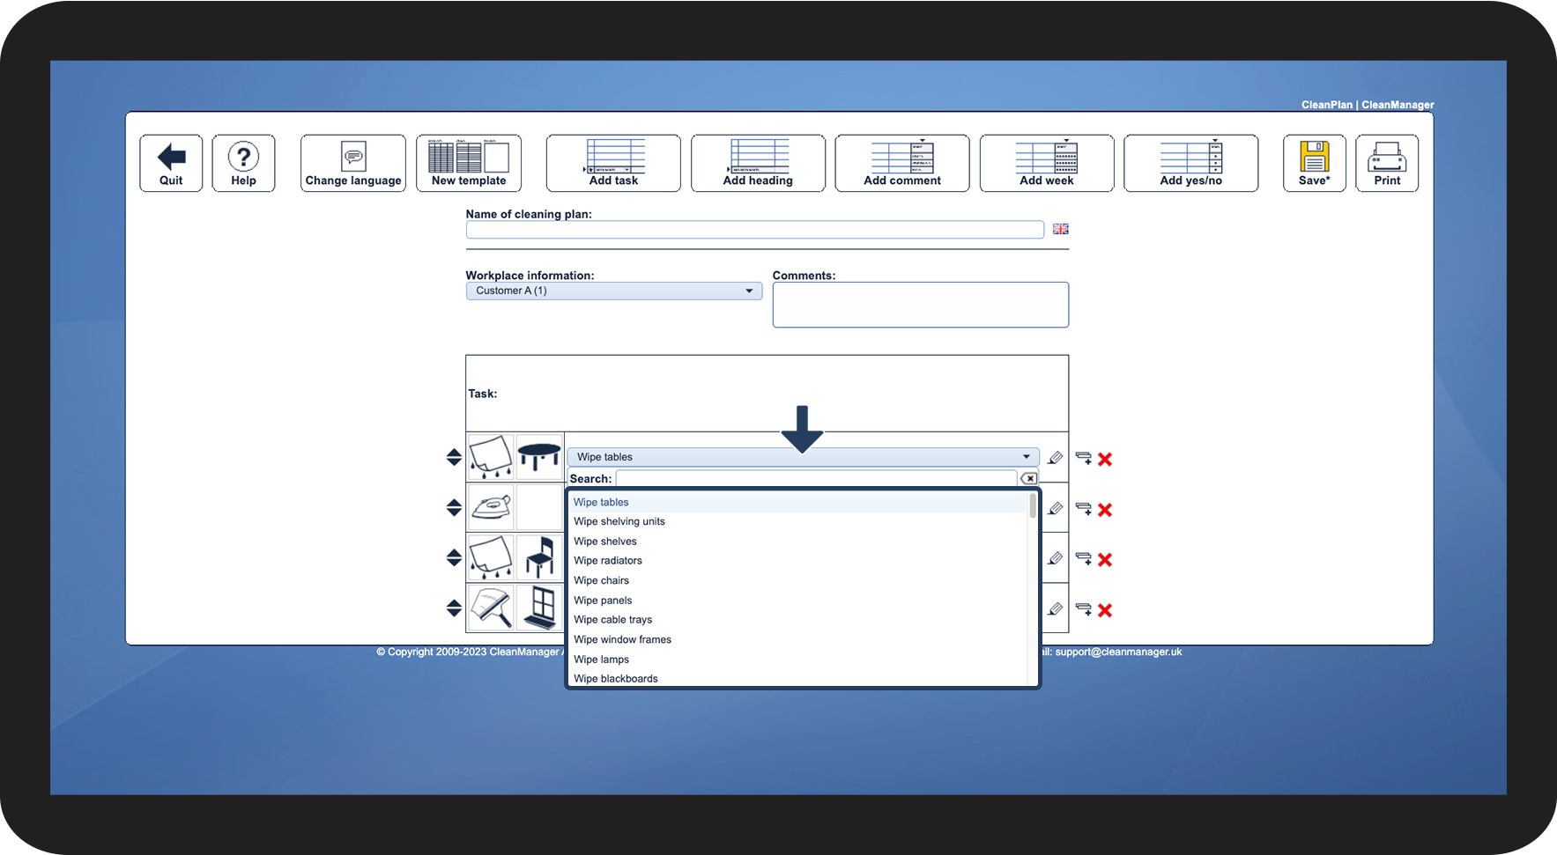This screenshot has height=855, width=1557.
Task: Click the squeegee pictogram in fourth task row
Action: [x=491, y=608]
